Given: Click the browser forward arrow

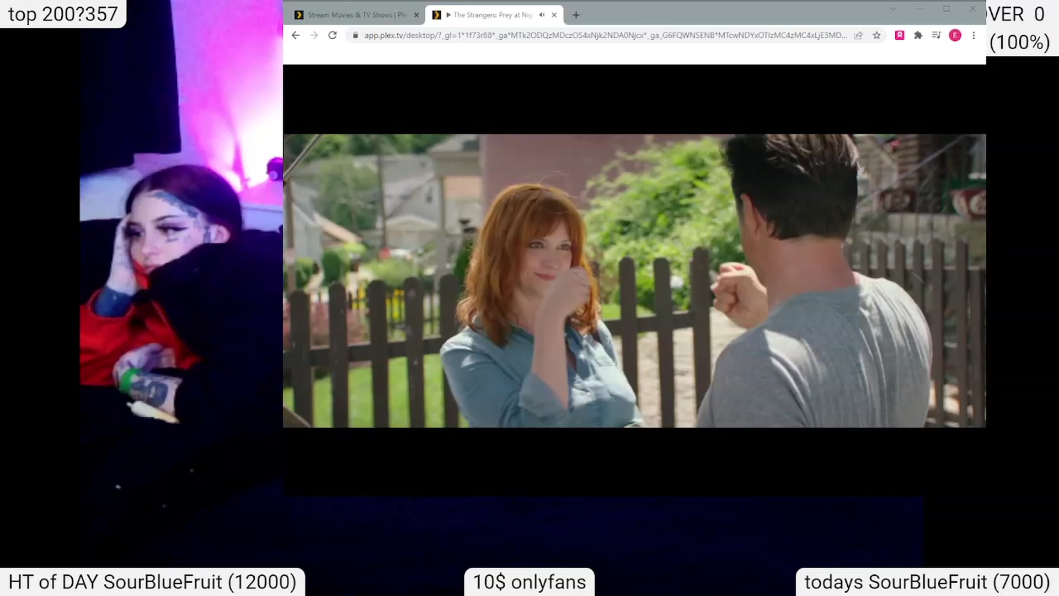Looking at the screenshot, I should (x=314, y=35).
